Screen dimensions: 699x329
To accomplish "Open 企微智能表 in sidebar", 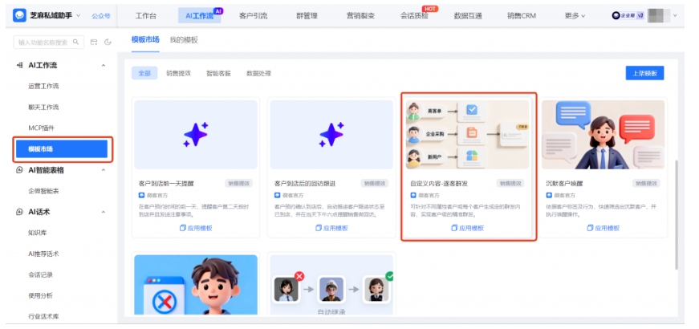I will click(x=43, y=191).
